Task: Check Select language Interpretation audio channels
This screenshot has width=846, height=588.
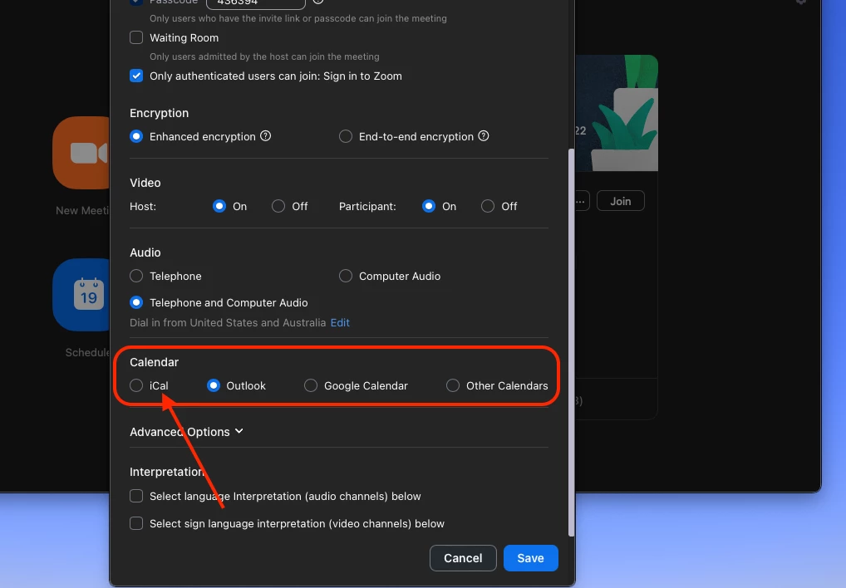Action: pyautogui.click(x=136, y=496)
